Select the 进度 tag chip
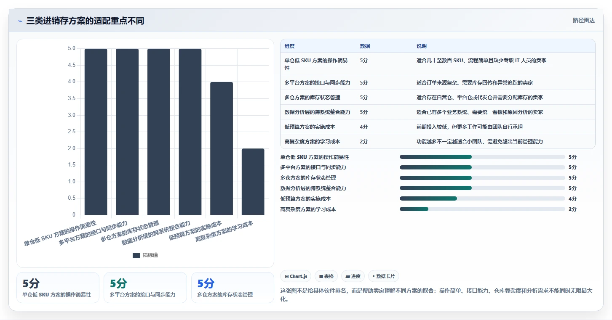 353,276
